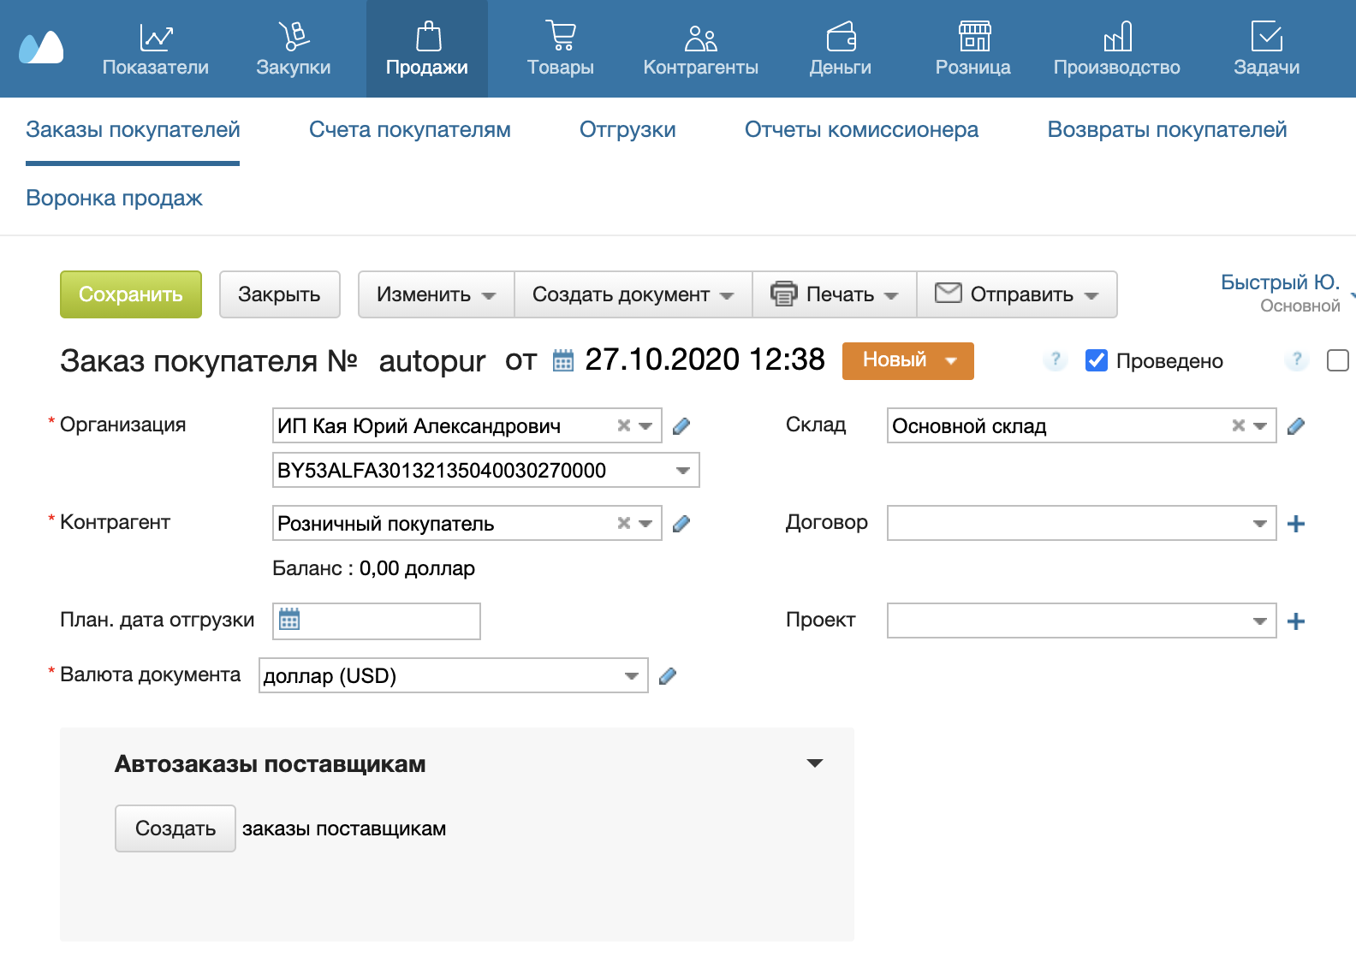Clear the Организация field value
The height and width of the screenshot is (962, 1356).
pyautogui.click(x=624, y=425)
